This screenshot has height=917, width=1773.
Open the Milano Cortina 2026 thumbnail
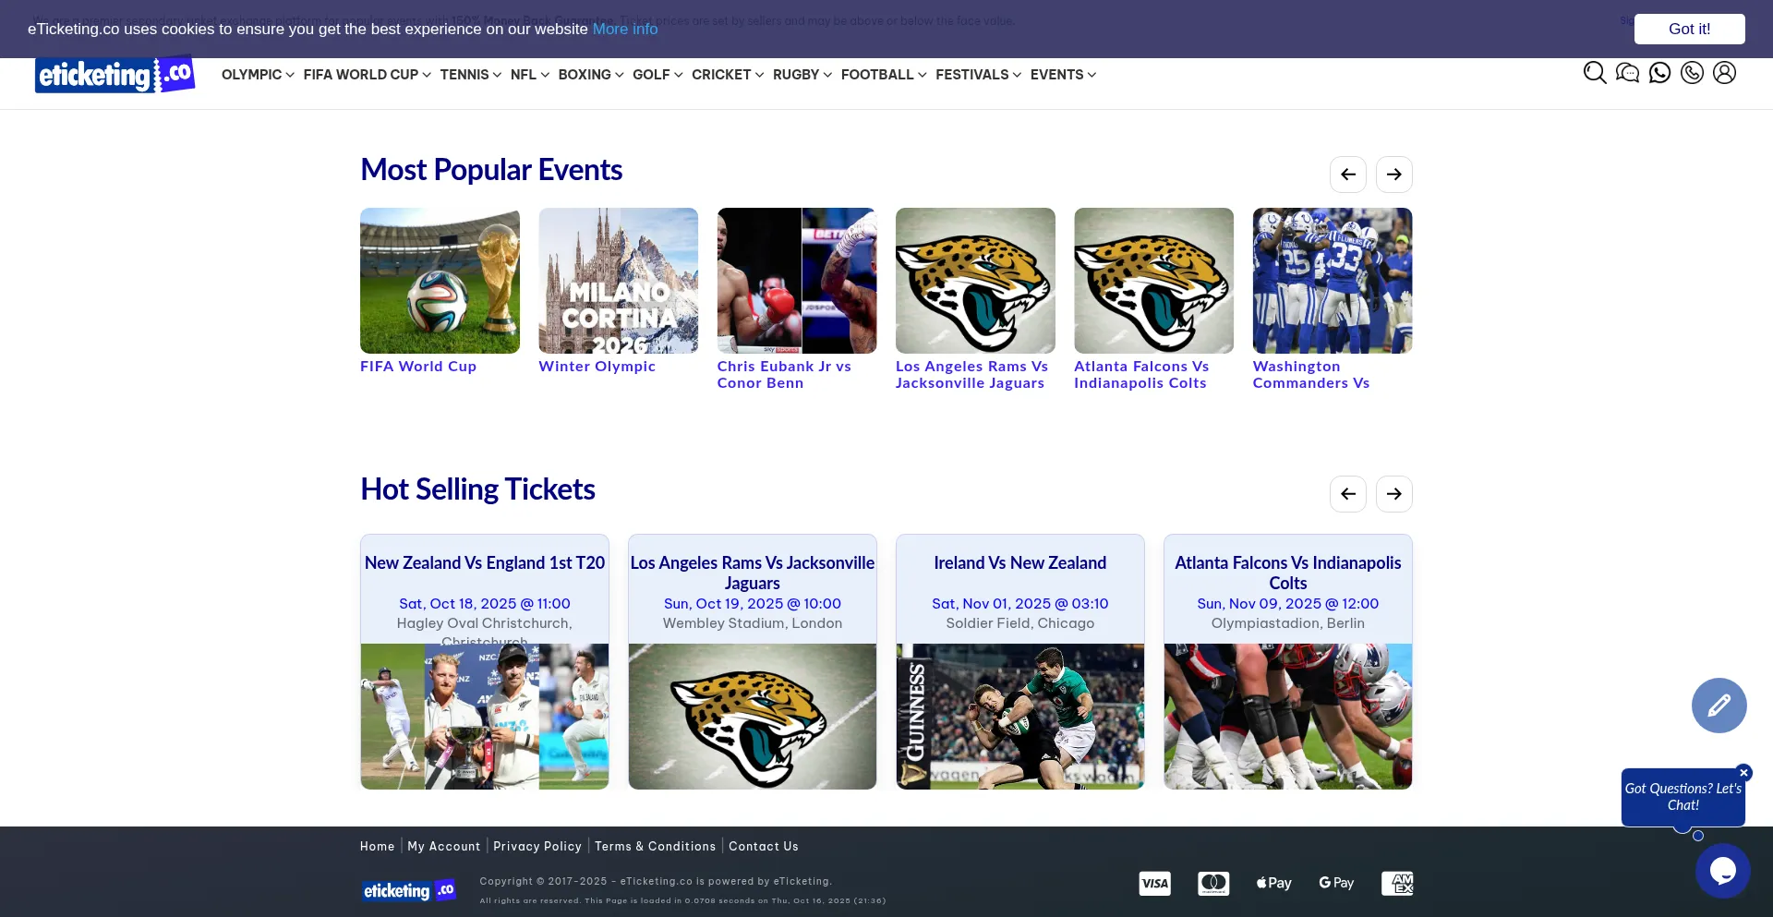[618, 281]
